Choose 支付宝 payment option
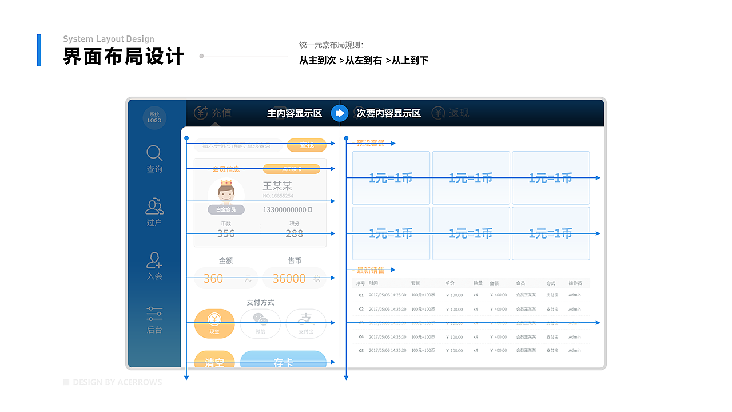This screenshot has height=412, width=732. click(x=306, y=323)
